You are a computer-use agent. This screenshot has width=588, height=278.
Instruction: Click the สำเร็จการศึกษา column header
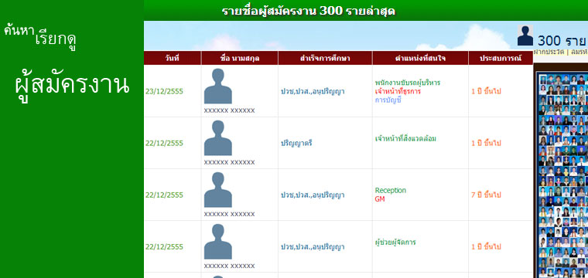pyautogui.click(x=325, y=59)
